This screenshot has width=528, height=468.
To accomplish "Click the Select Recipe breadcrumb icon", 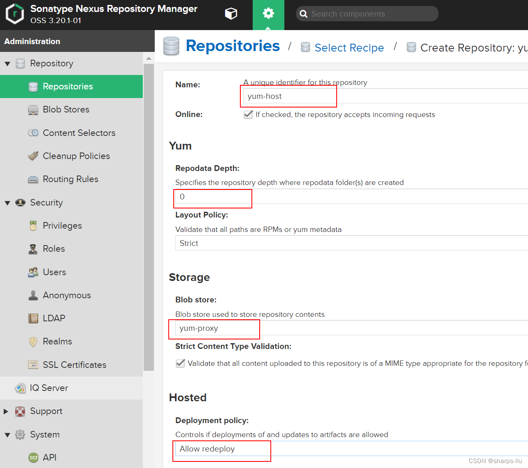I will (305, 47).
